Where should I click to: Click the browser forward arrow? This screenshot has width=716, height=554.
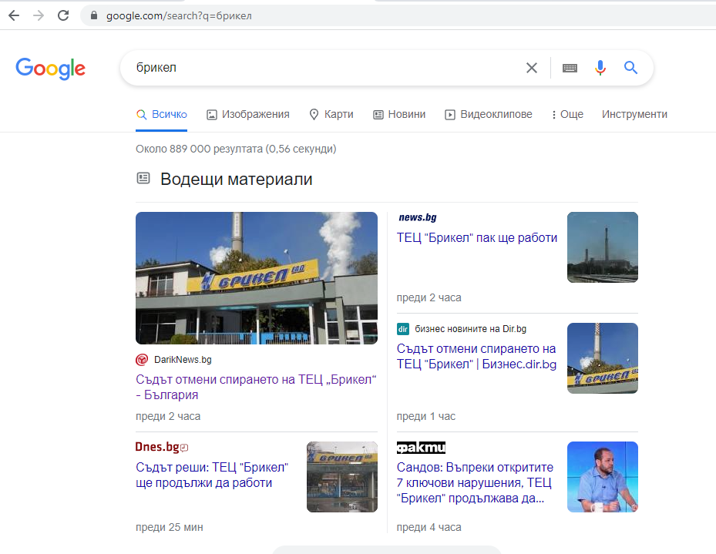coord(39,15)
